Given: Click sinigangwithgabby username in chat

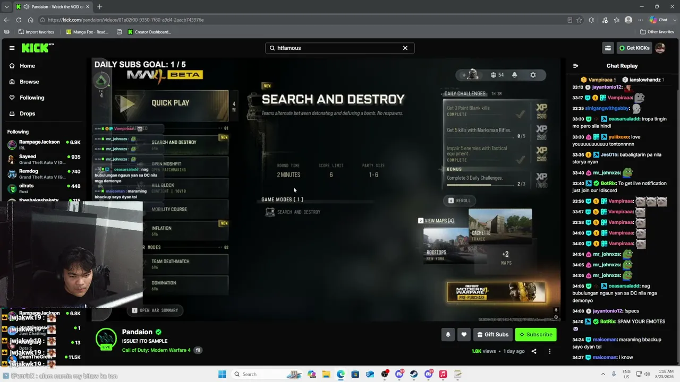Looking at the screenshot, I should (x=607, y=108).
